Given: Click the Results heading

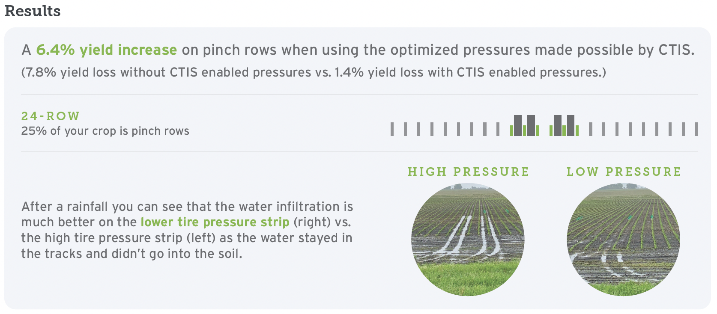Looking at the screenshot, I should [33, 11].
